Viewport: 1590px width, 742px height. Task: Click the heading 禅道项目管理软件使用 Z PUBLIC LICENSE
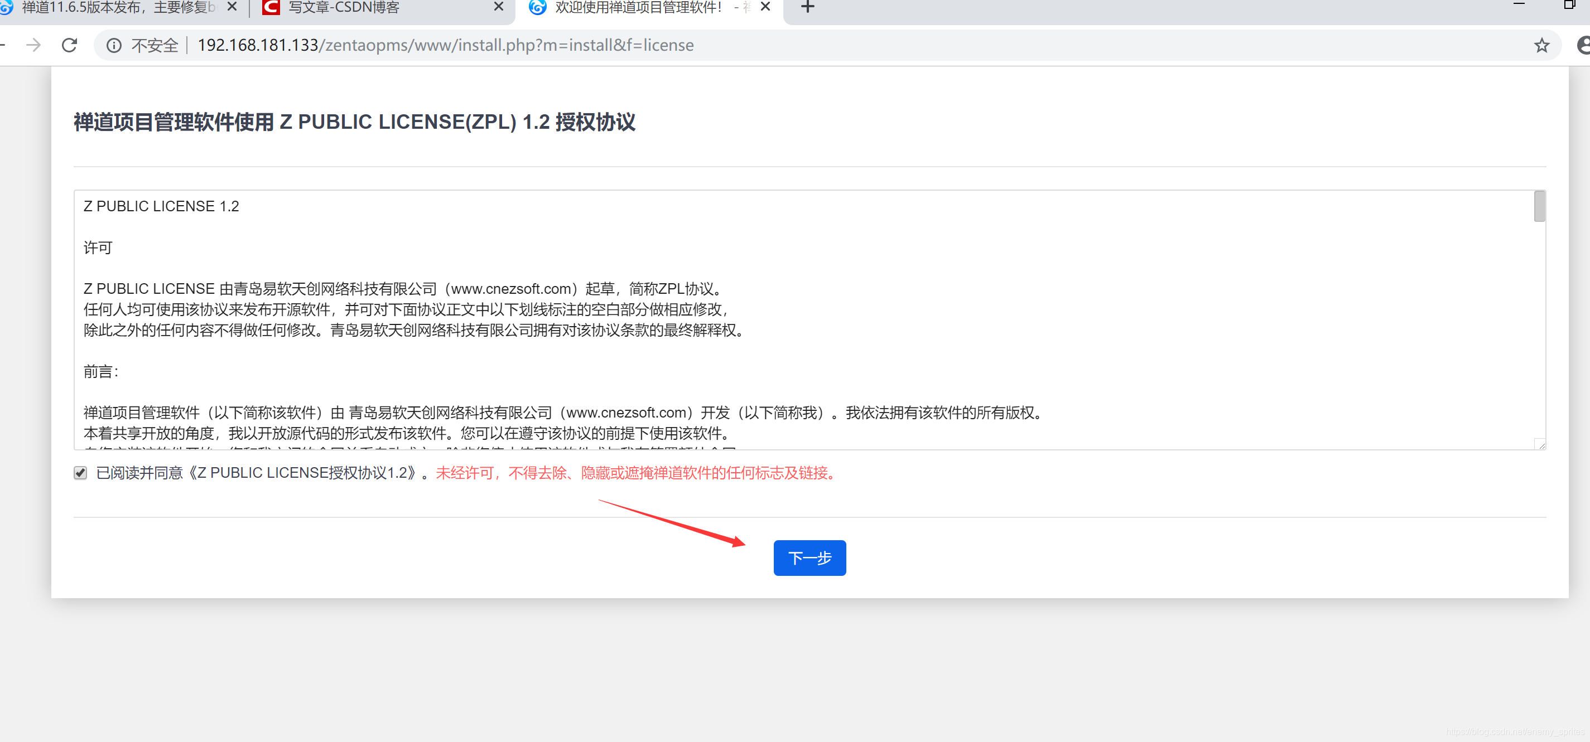pyautogui.click(x=354, y=122)
